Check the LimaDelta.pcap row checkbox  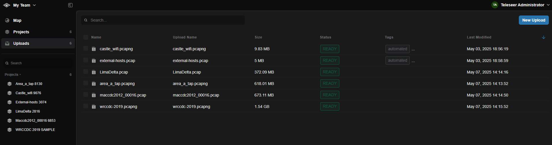click(86, 71)
